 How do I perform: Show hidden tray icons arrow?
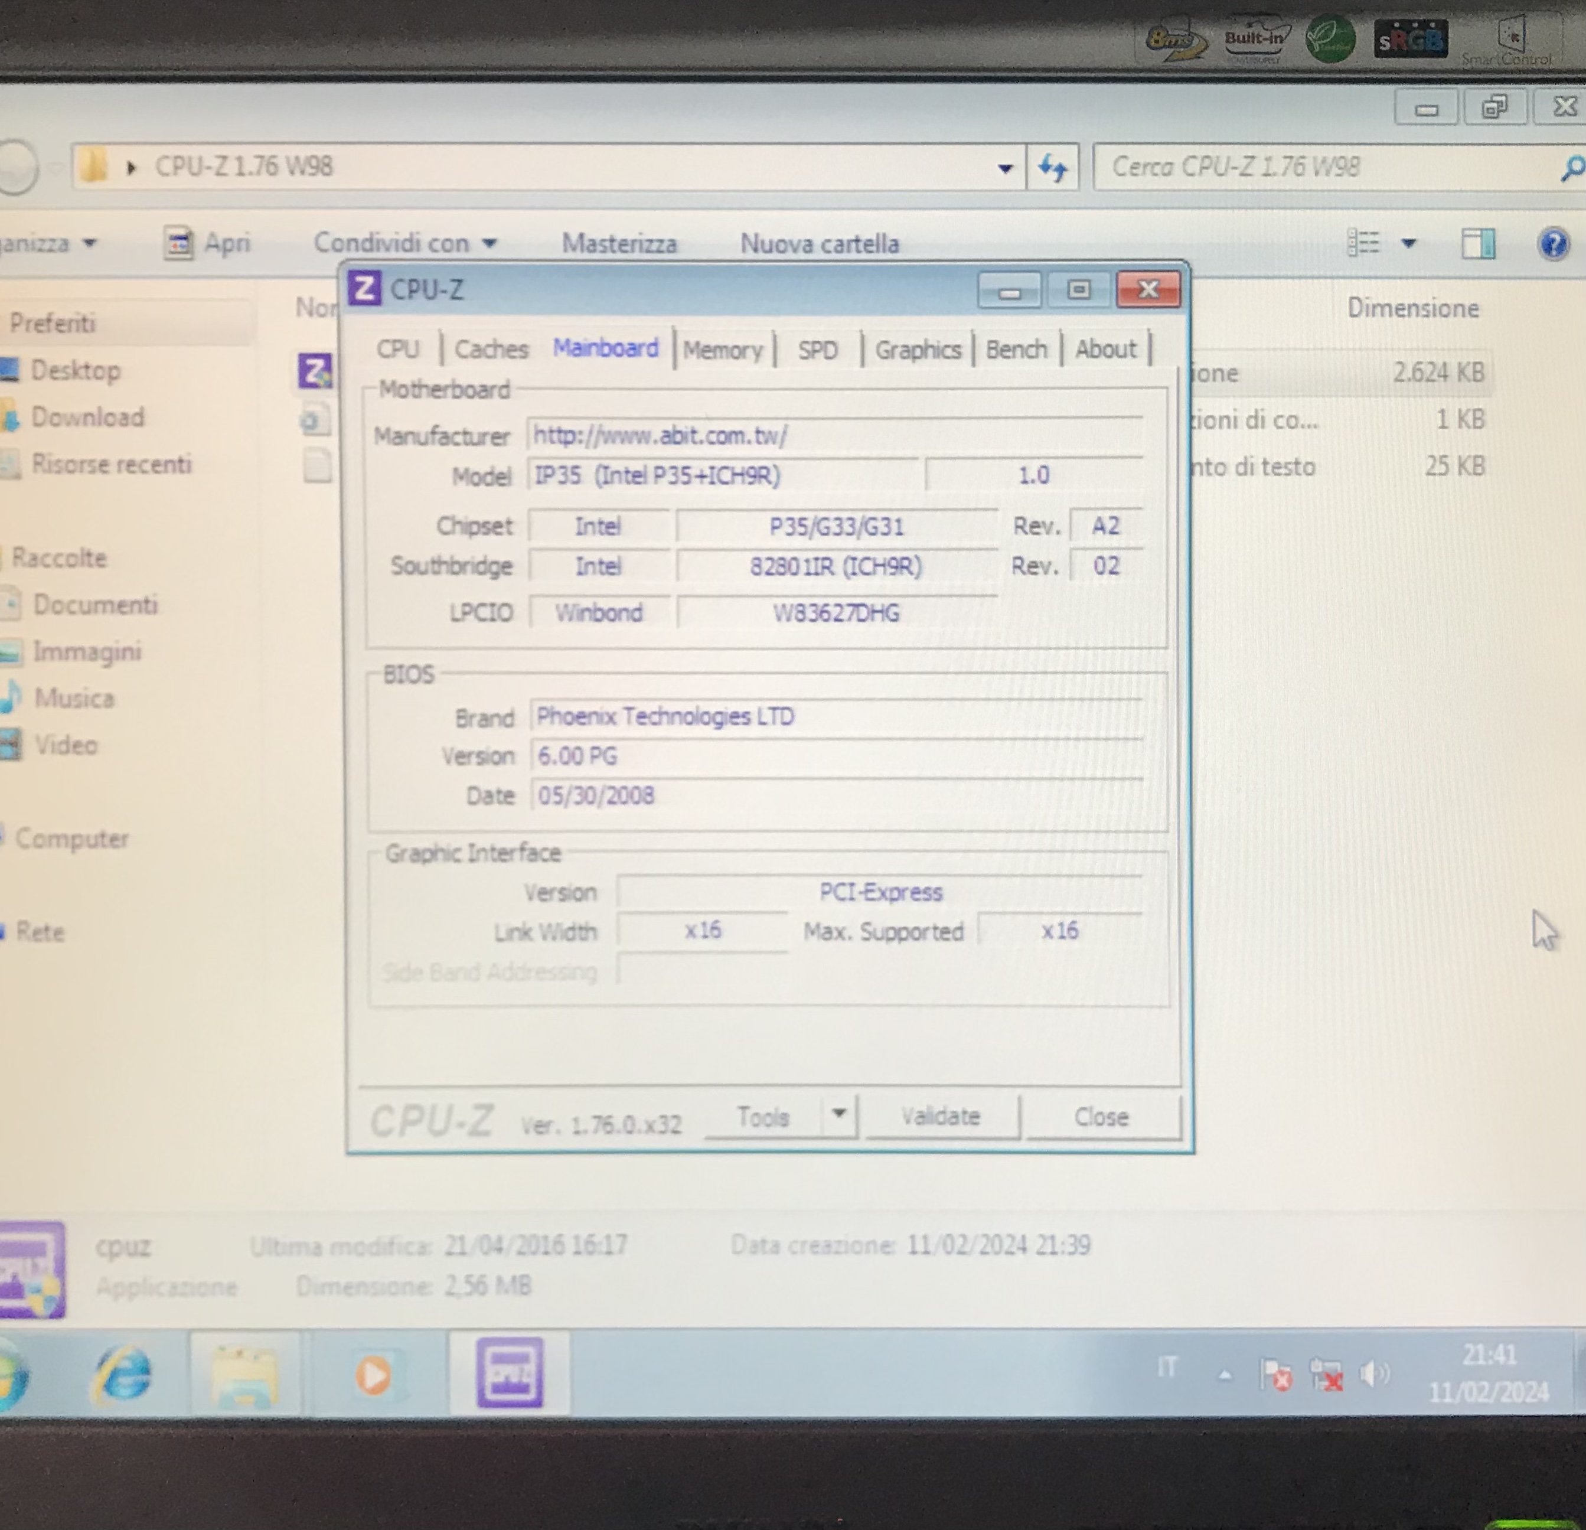point(1225,1374)
